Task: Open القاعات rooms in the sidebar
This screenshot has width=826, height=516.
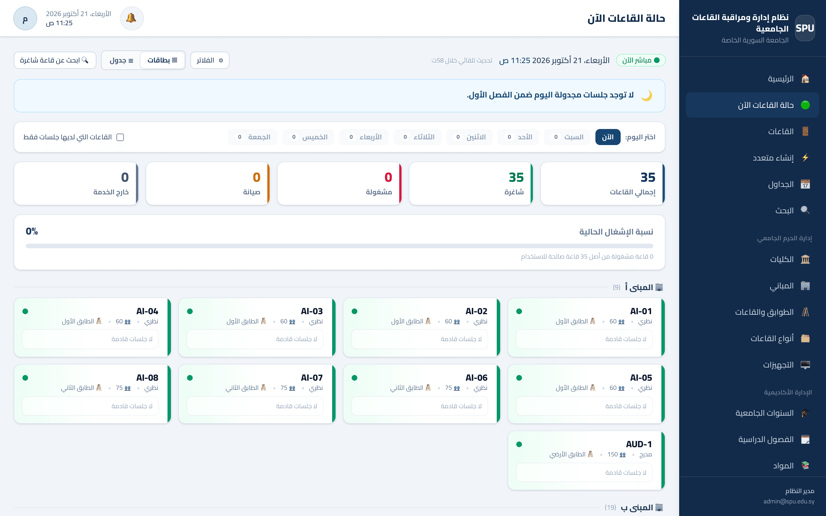Action: click(x=752, y=131)
